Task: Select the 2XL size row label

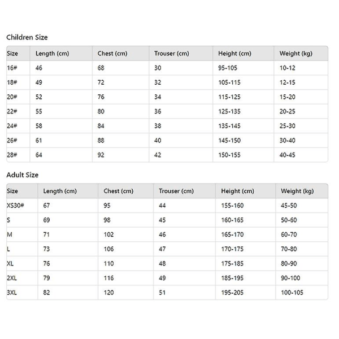Action: (x=12, y=277)
